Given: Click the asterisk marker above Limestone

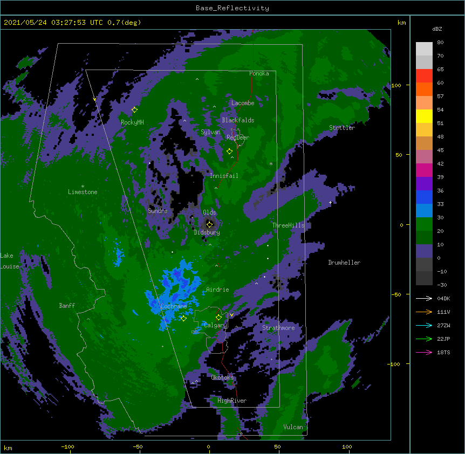Looking at the screenshot, I should click(x=83, y=187).
